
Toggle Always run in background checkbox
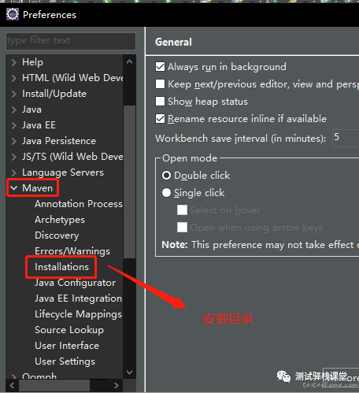click(x=160, y=67)
